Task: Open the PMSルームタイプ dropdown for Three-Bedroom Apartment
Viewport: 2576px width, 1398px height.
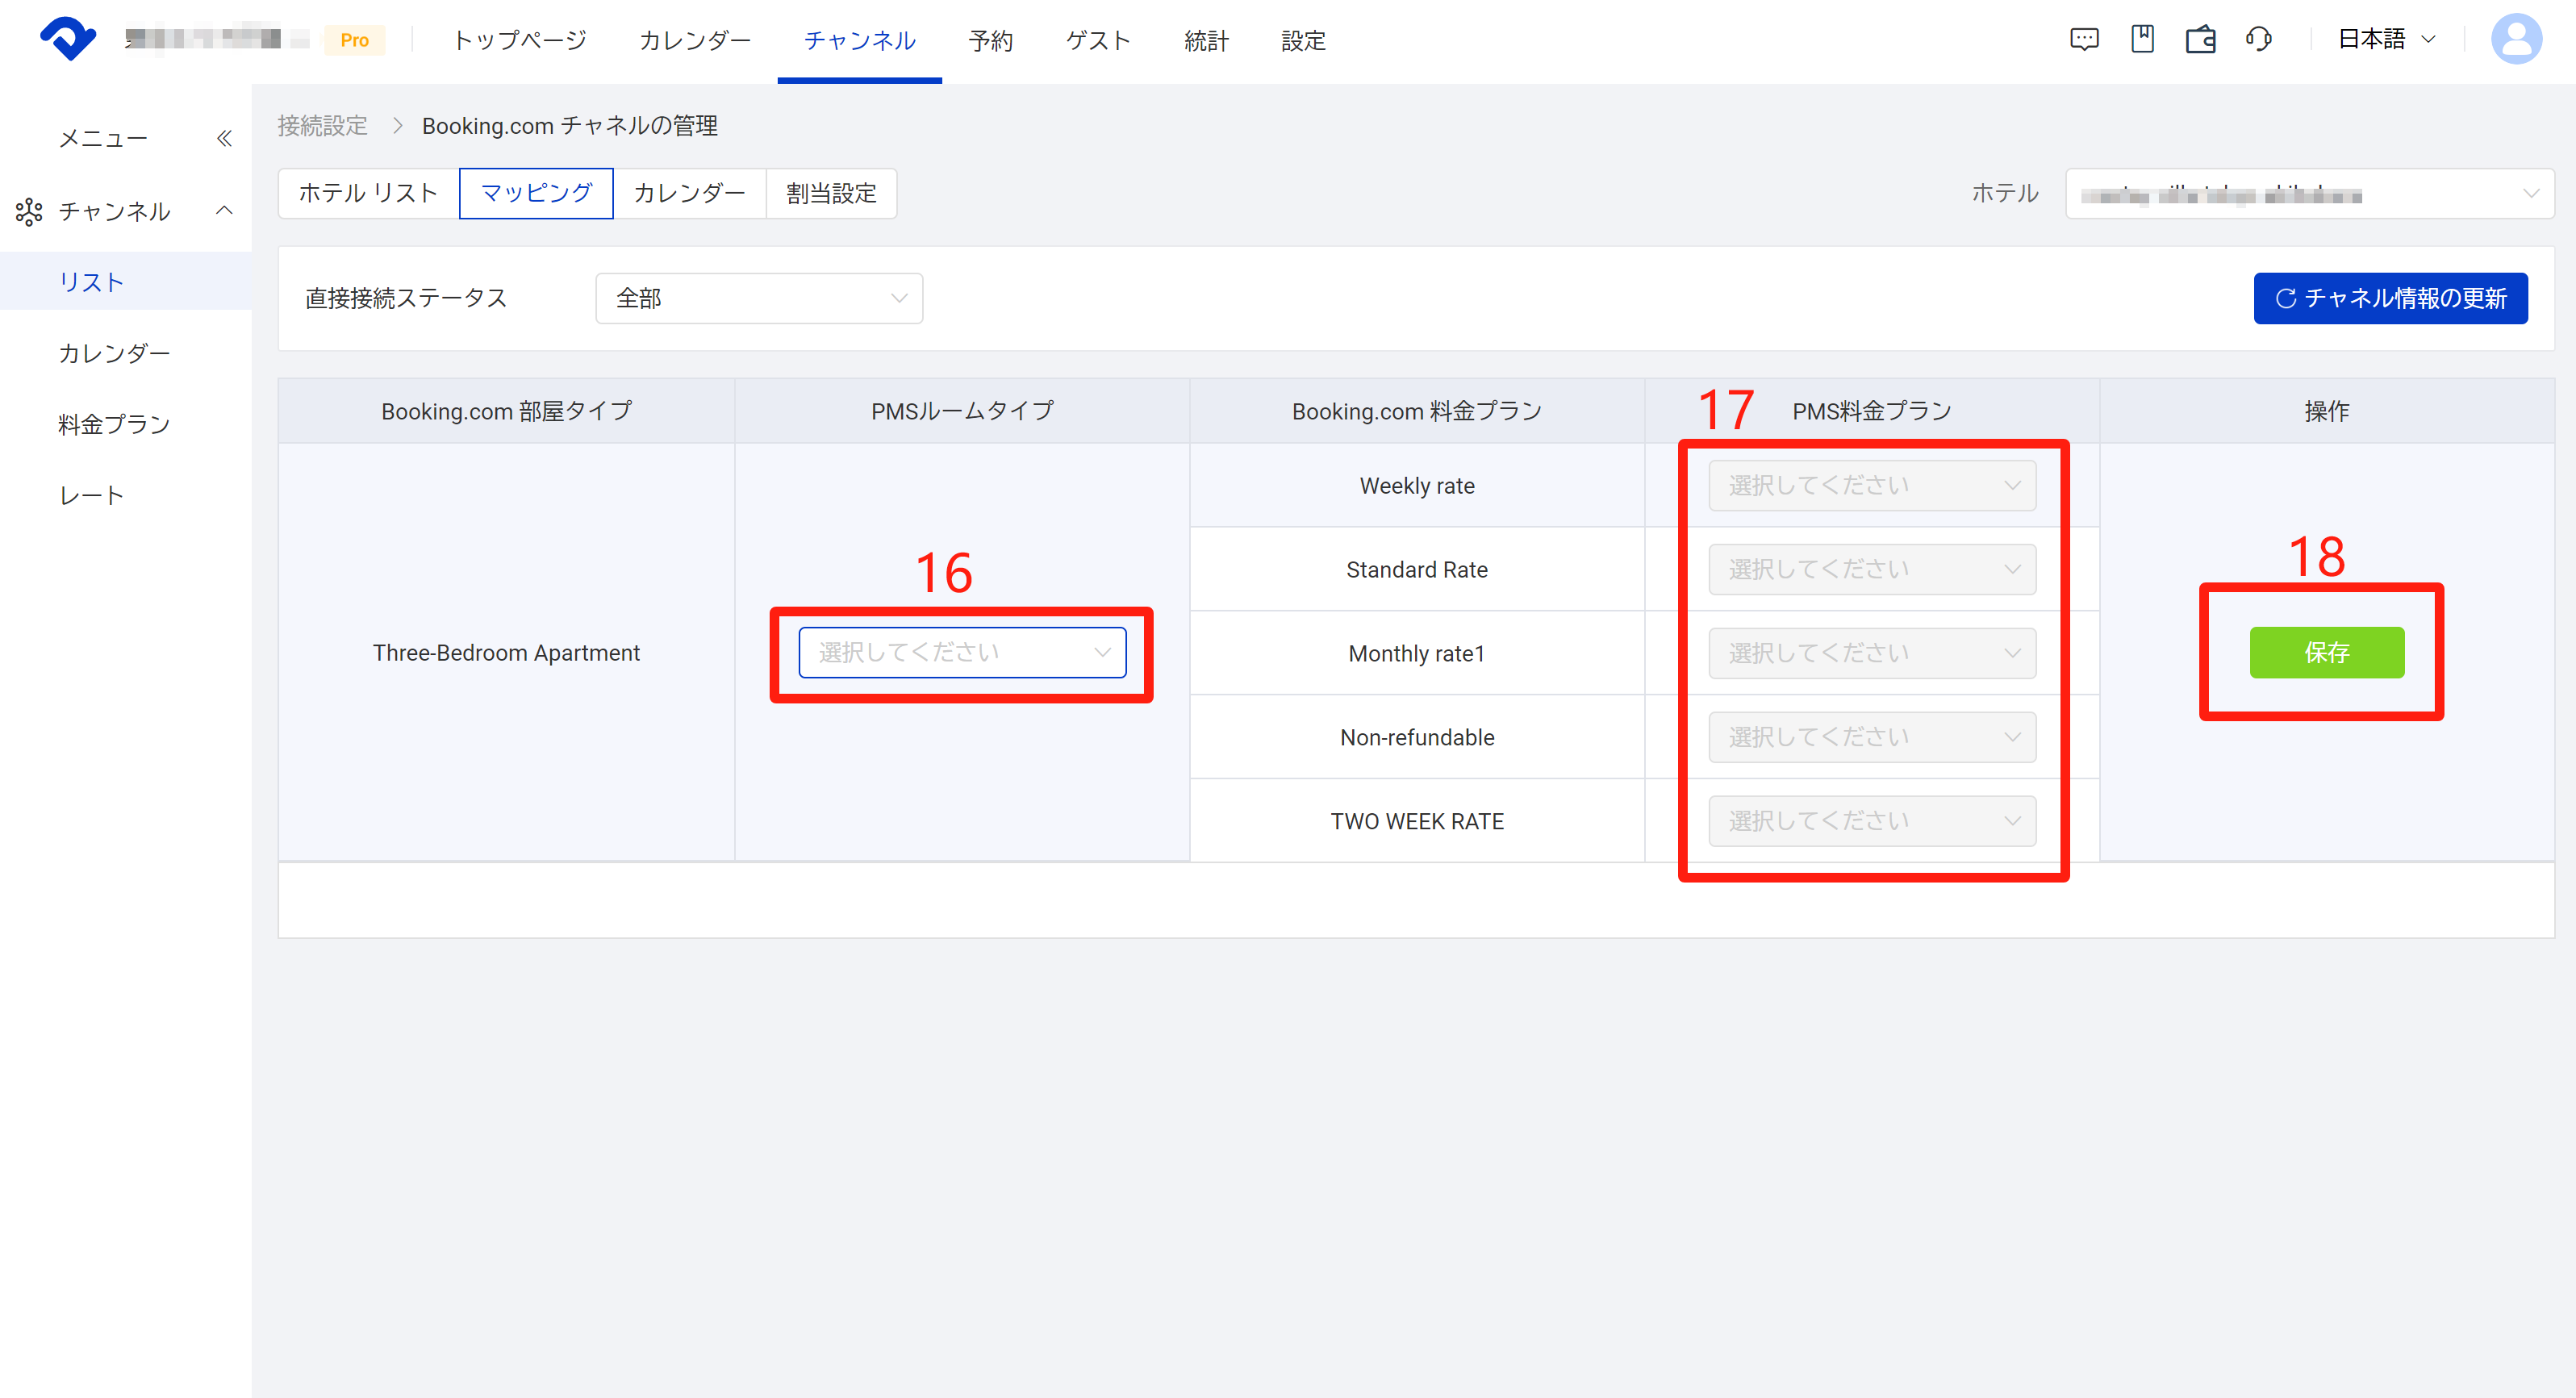Action: [962, 653]
